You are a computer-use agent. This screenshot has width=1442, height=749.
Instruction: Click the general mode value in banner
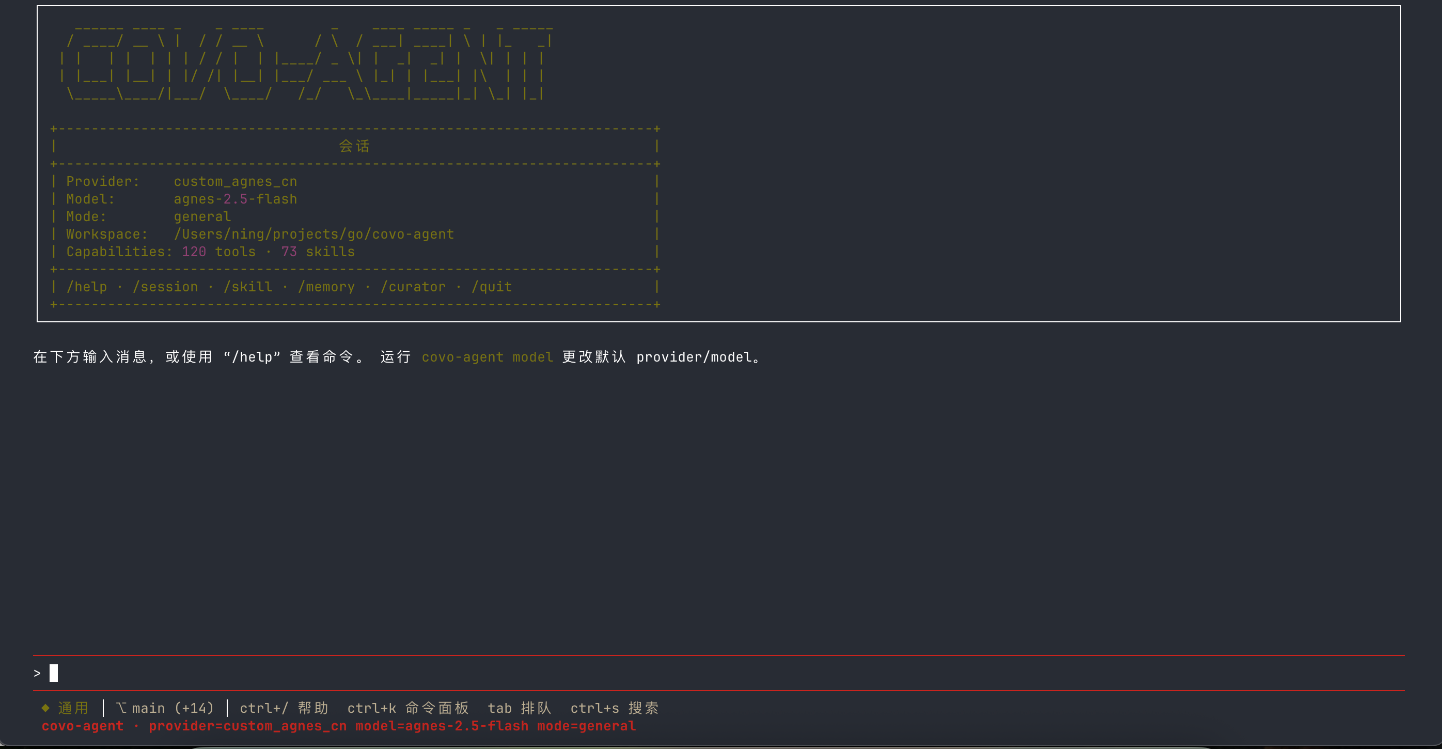tap(202, 216)
